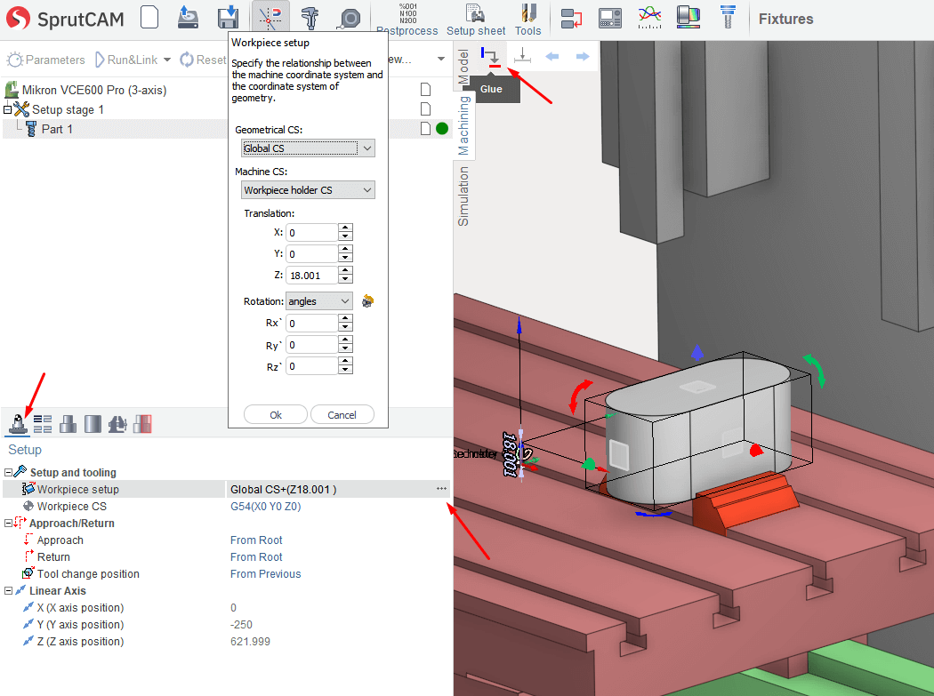Open the colored curves graph icon

(649, 17)
